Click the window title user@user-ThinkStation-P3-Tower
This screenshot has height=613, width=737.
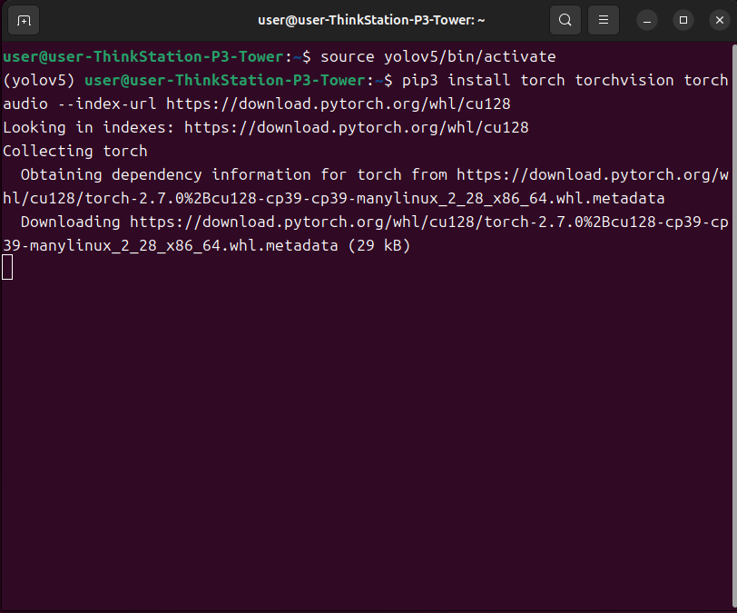point(371,20)
